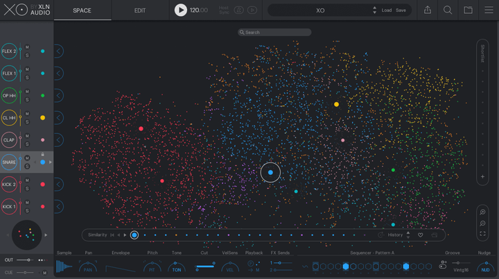499x279 pixels.
Task: Fit the sample space to full view
Action: [x=482, y=234]
